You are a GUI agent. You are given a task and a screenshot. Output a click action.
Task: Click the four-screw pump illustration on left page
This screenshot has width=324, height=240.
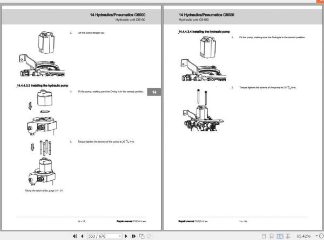pos(42,163)
